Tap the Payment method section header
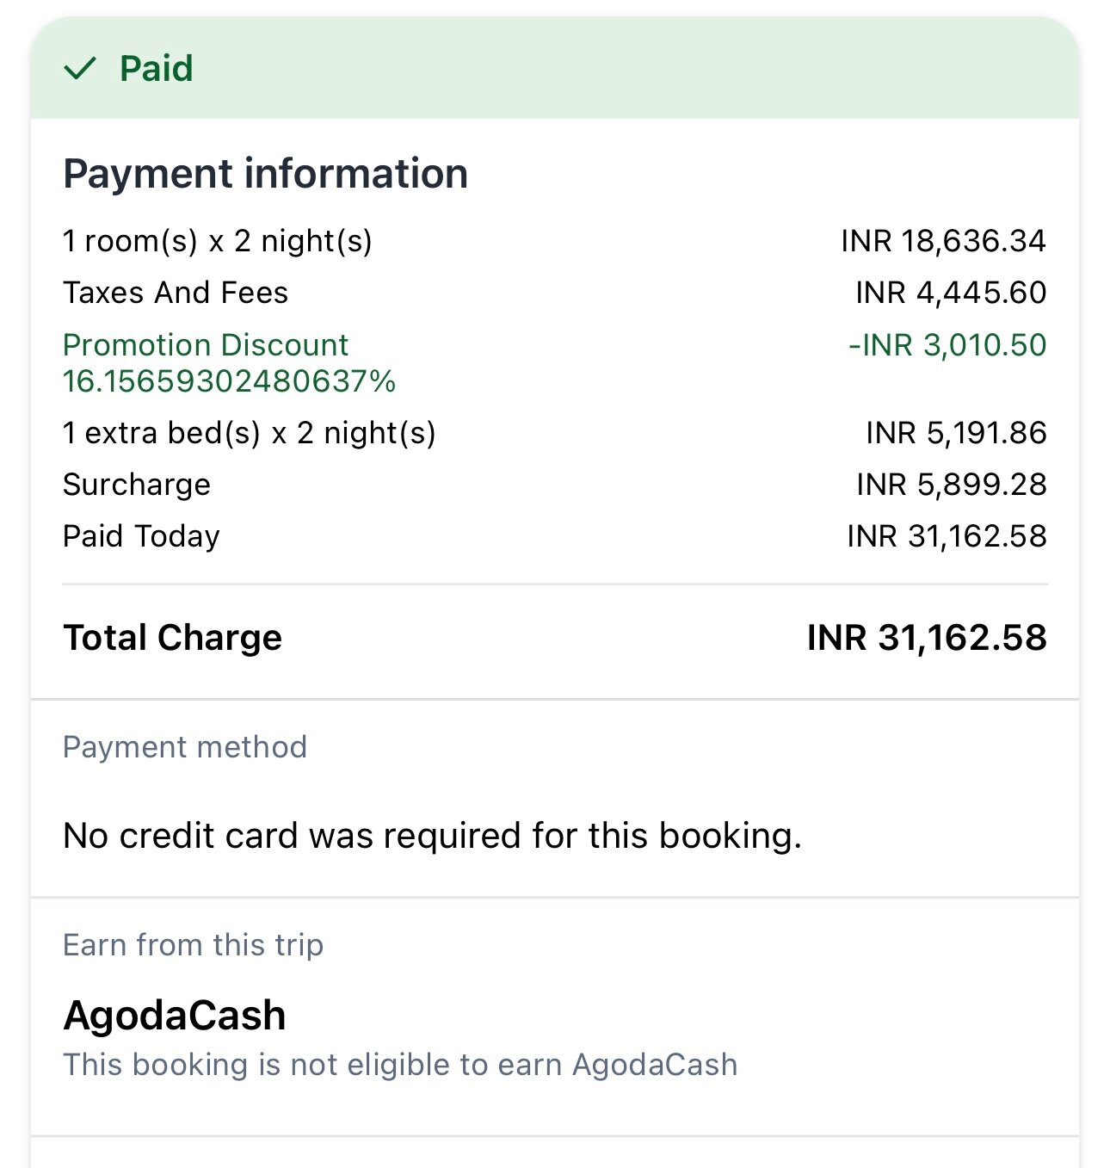Image resolution: width=1110 pixels, height=1168 pixels. coord(185,747)
